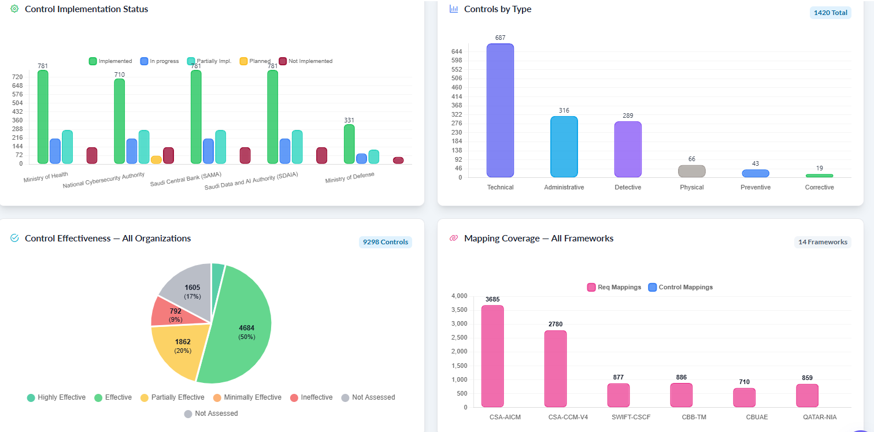
Task: Click the SWIFT-CSCF bar with 877 mappings
Action: (x=619, y=395)
